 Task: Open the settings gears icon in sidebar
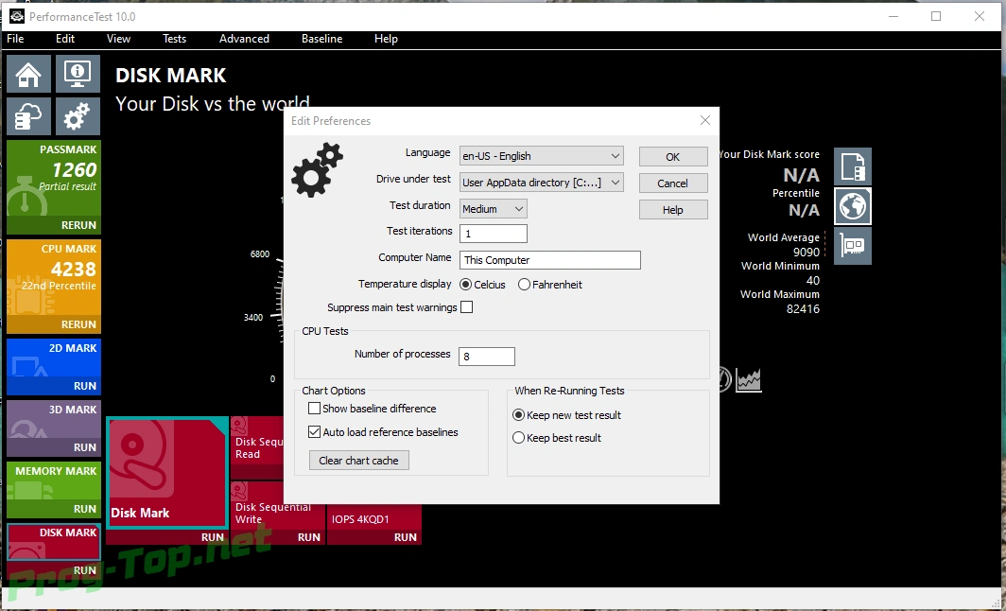pyautogui.click(x=78, y=116)
